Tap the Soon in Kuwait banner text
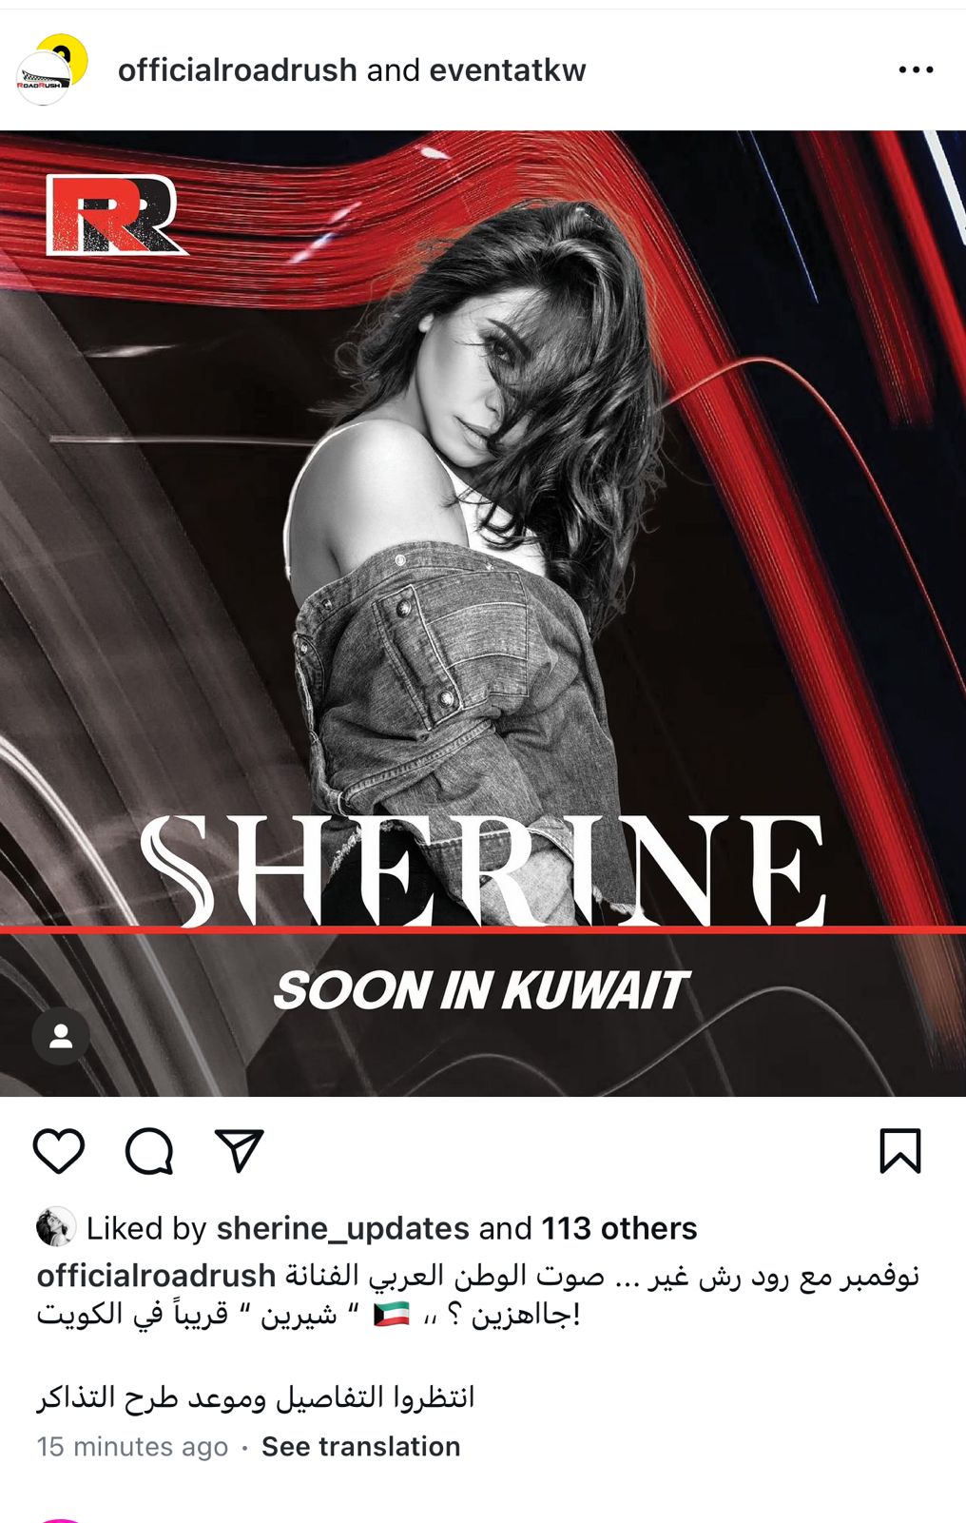This screenshot has width=966, height=1523. tap(481, 990)
